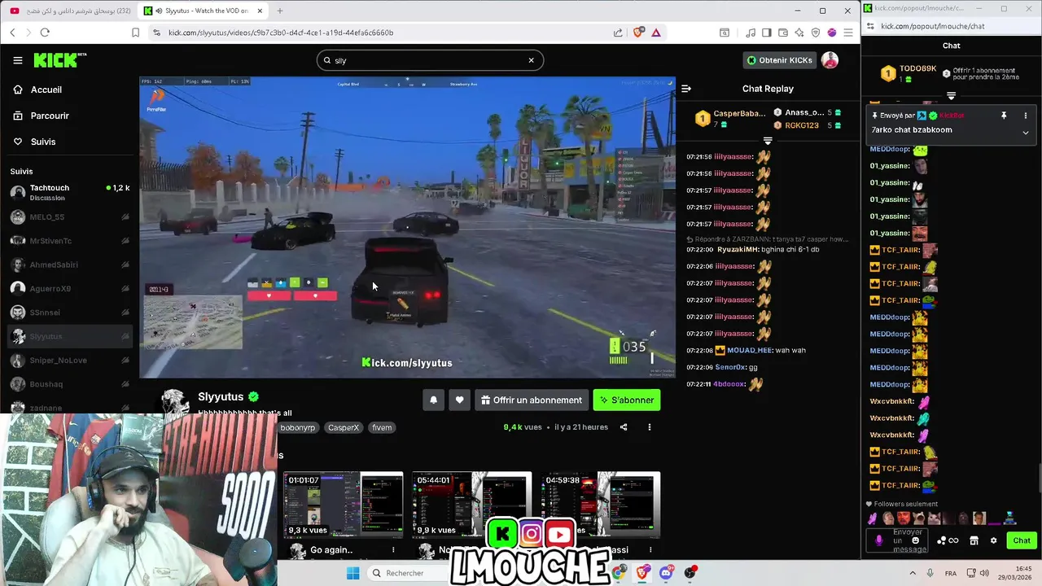Click Offrir un abonnement button
Viewport: 1042px width, 586px height.
[531, 400]
